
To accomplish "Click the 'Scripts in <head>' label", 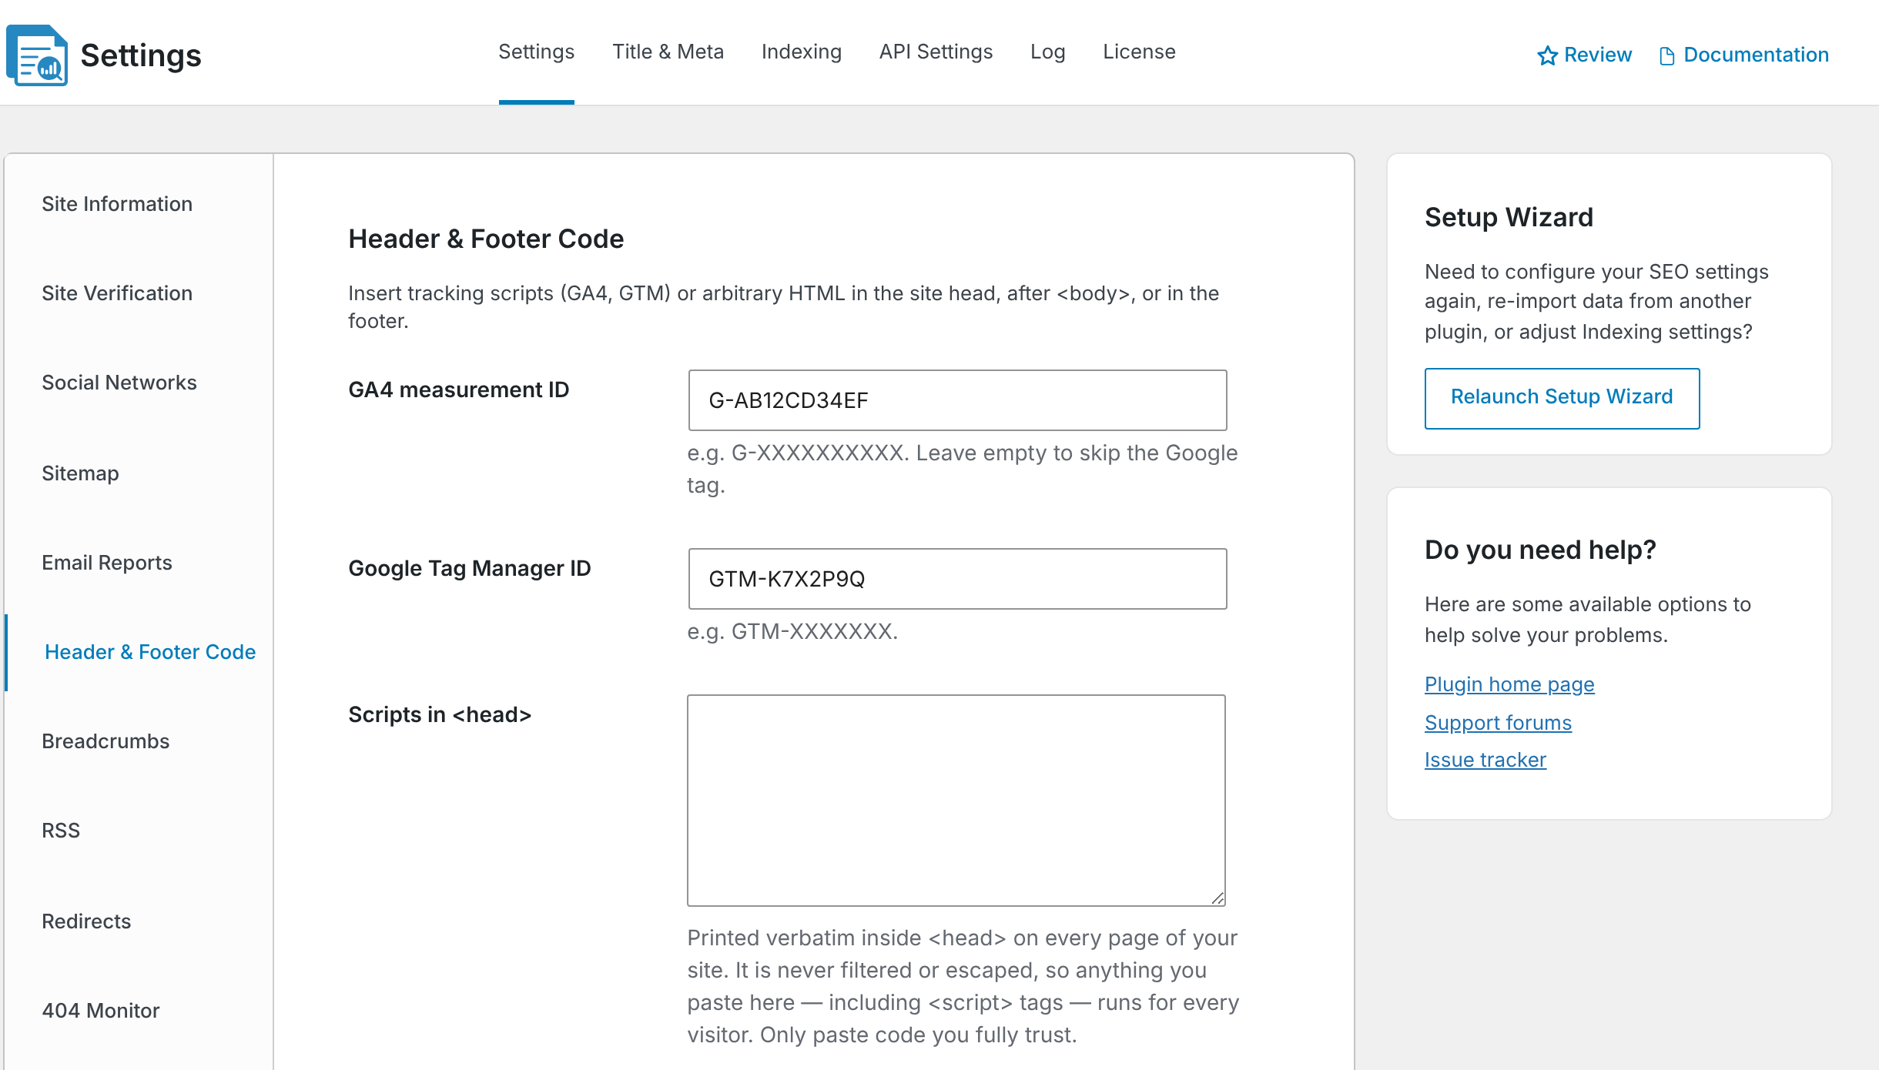I will pos(440,714).
